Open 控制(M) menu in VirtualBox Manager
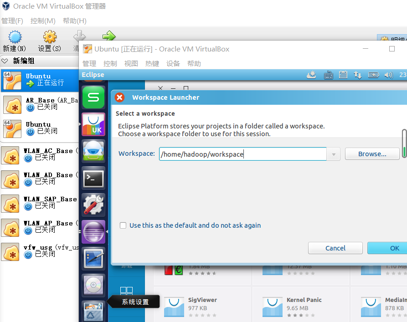Screen dimensions: 407x322 coord(43,21)
